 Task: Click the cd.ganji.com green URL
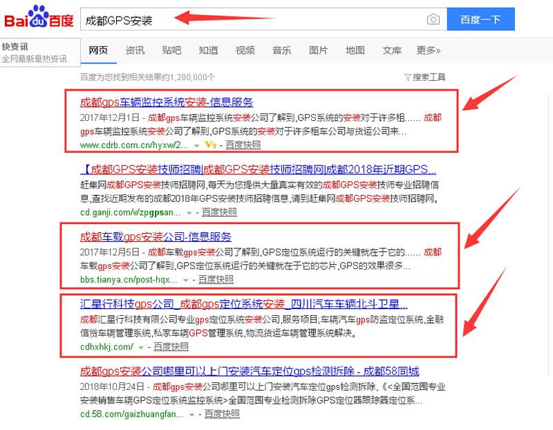point(131,212)
